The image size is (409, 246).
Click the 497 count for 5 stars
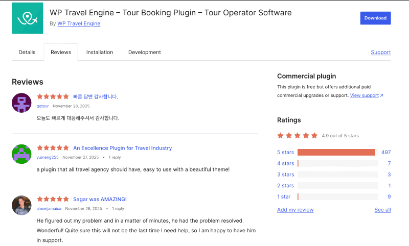coord(386,152)
